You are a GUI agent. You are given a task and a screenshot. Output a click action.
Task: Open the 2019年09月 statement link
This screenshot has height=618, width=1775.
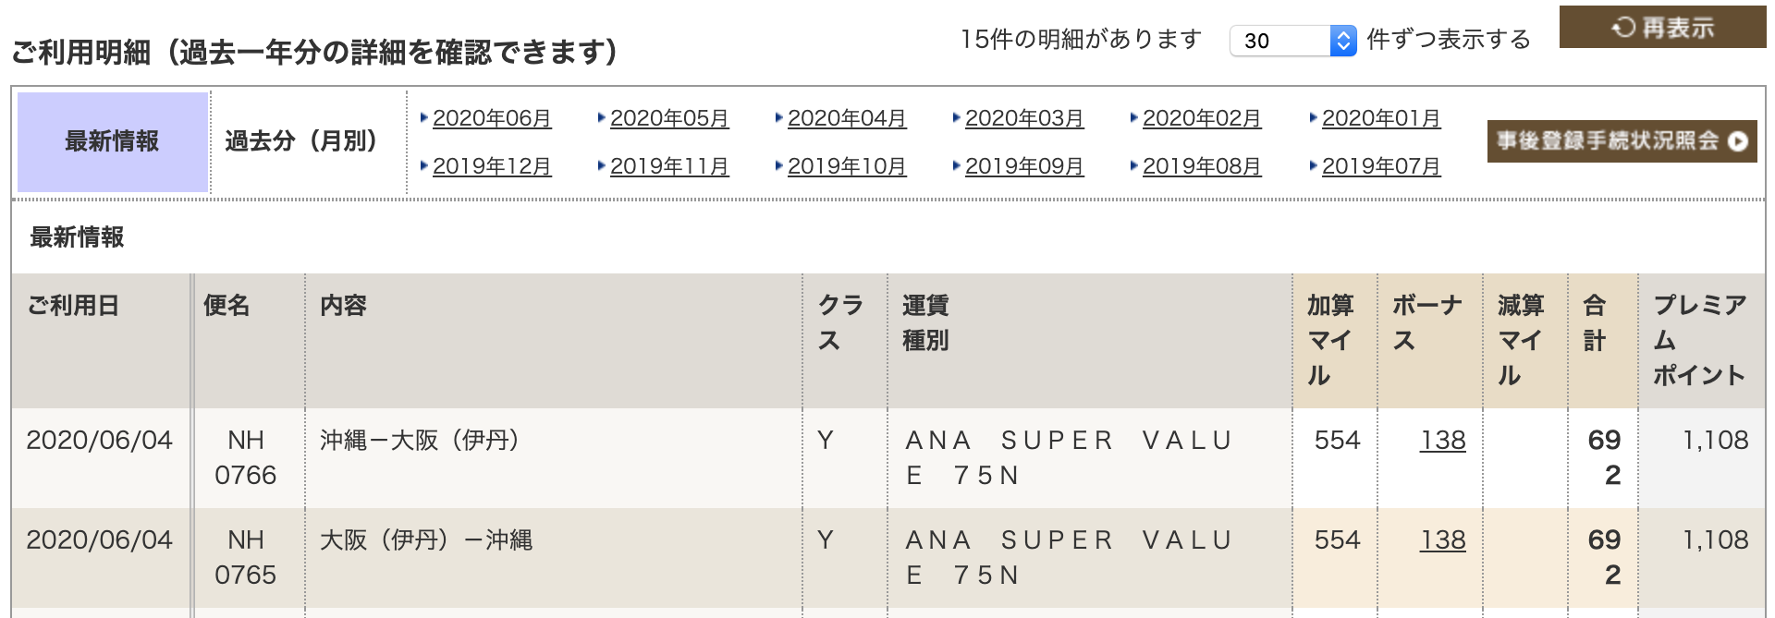pyautogui.click(x=1024, y=166)
